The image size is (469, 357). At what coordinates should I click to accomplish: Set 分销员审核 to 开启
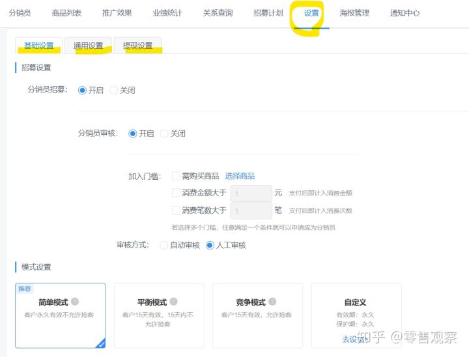[x=132, y=134]
